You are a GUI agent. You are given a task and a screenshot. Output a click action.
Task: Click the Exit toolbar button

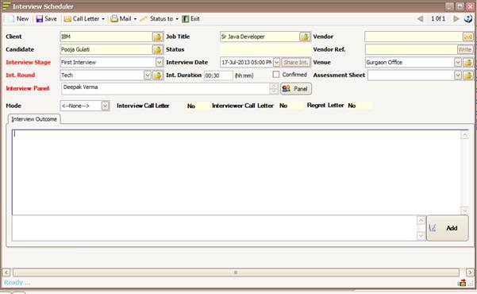coord(190,19)
